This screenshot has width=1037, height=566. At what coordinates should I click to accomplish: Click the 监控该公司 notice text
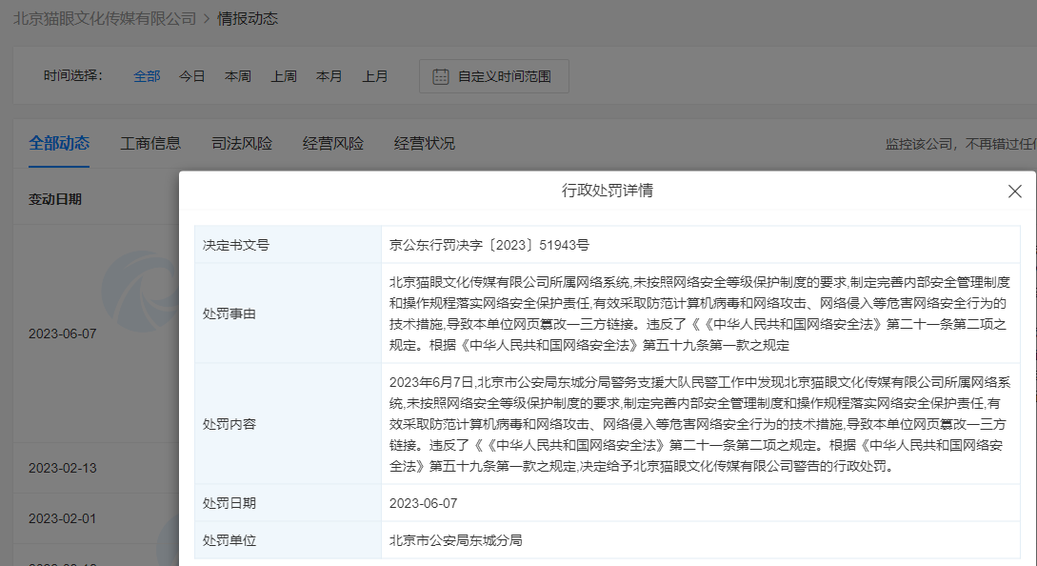click(x=960, y=144)
